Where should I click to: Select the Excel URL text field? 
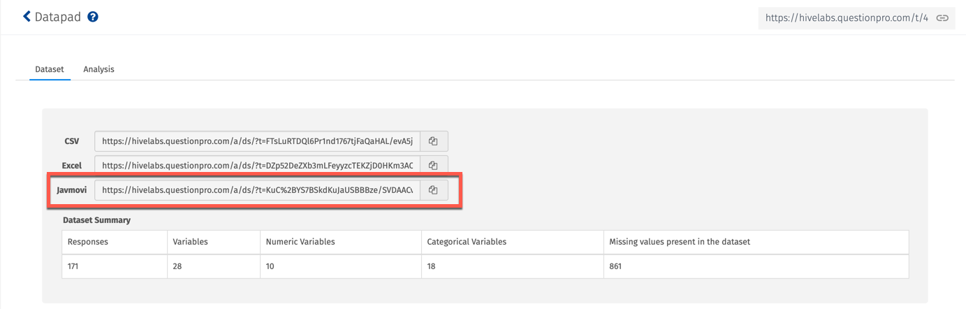pos(257,166)
